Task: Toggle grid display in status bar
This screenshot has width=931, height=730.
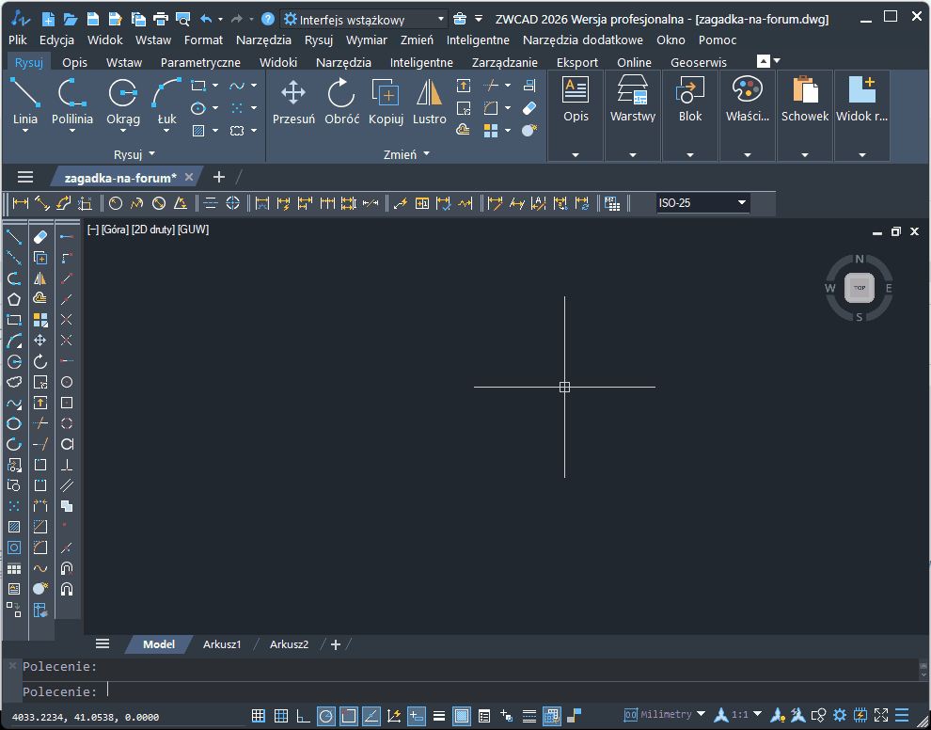Action: [281, 716]
